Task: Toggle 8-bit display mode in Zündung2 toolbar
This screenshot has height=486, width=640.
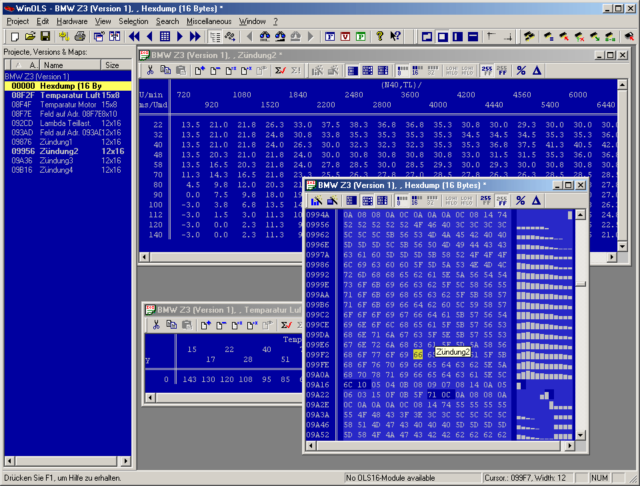Action: pyautogui.click(x=403, y=70)
